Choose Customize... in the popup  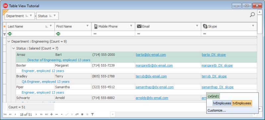pos(217,110)
